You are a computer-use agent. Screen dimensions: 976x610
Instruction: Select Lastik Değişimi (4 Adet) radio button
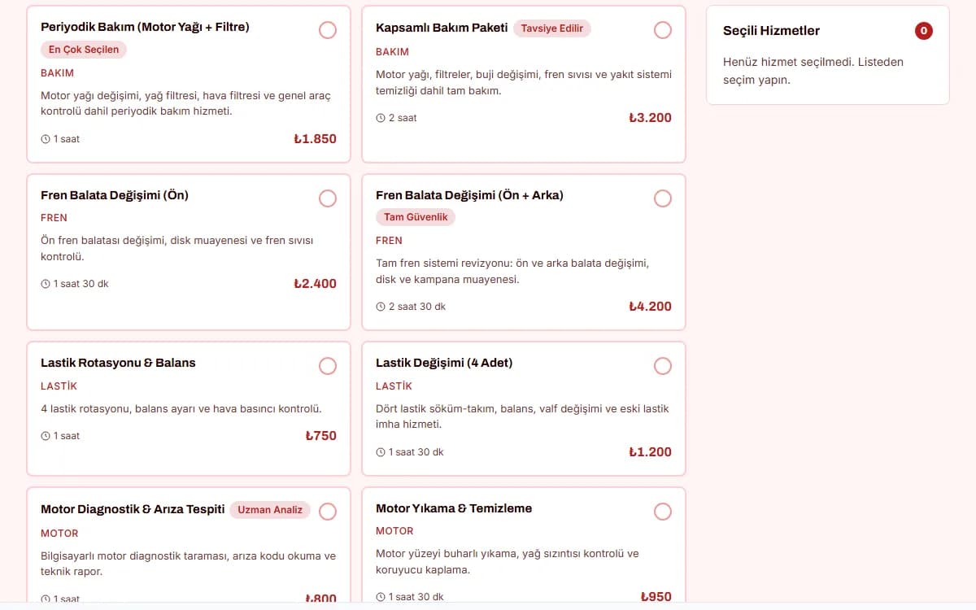[x=663, y=366]
